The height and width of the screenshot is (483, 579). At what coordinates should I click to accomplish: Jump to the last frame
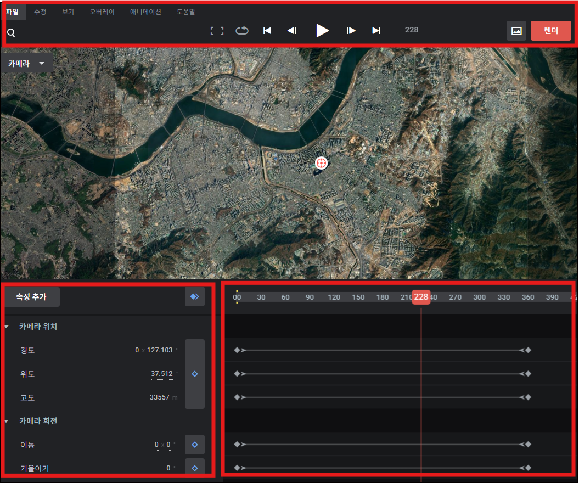(376, 31)
